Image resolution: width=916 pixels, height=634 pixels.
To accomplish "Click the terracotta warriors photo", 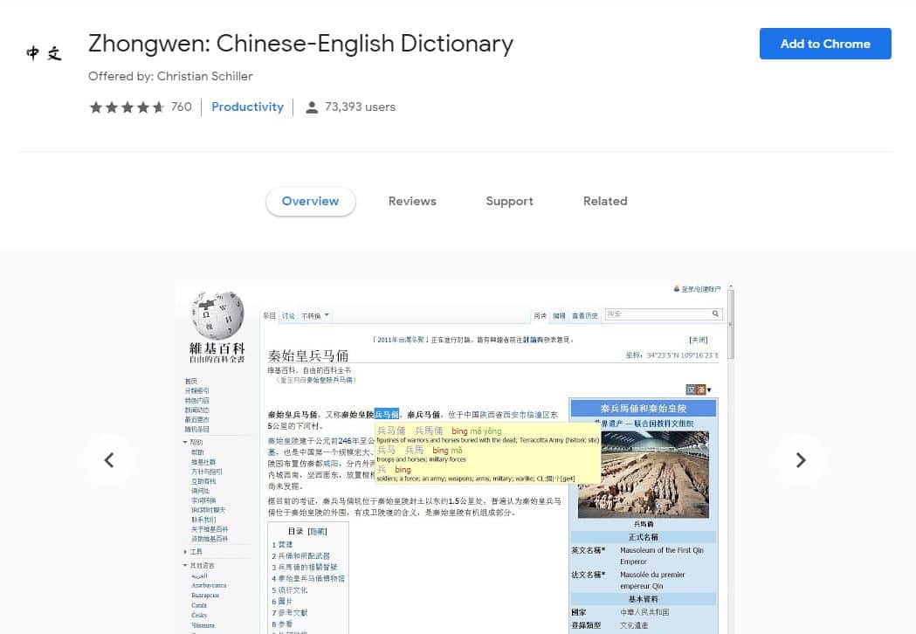I will point(644,474).
